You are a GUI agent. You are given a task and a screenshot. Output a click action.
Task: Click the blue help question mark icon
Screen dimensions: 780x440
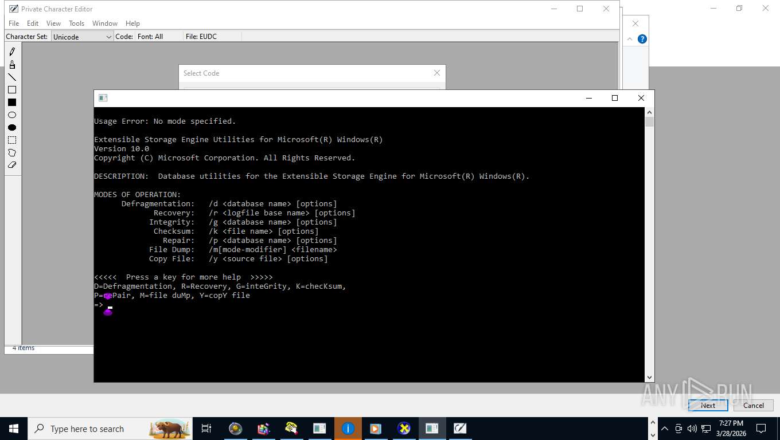click(642, 39)
